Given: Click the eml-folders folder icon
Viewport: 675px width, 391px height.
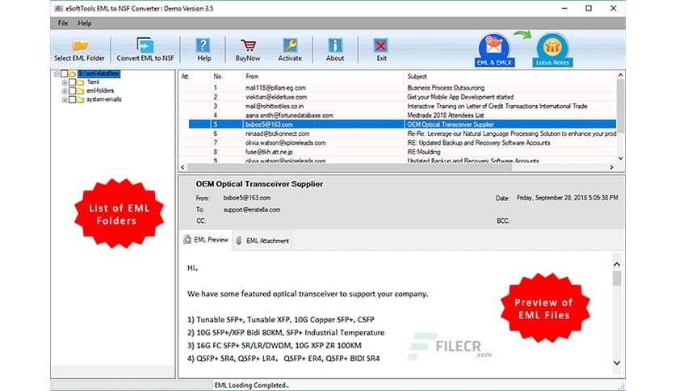Looking at the screenshot, I should [80, 90].
